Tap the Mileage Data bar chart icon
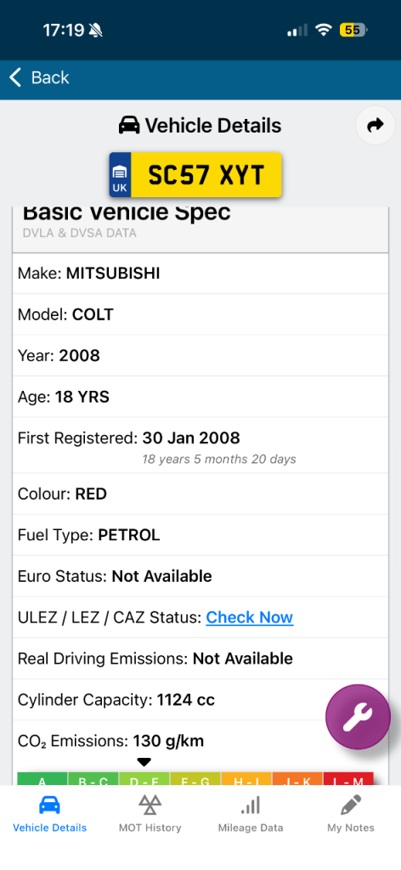The width and height of the screenshot is (401, 870). coord(251,805)
